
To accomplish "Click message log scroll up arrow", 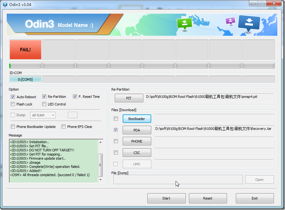I will [100, 142].
